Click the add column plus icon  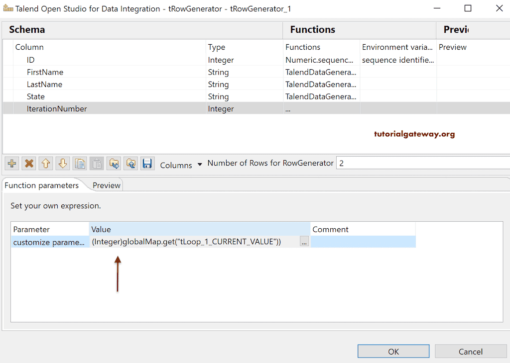coord(12,163)
